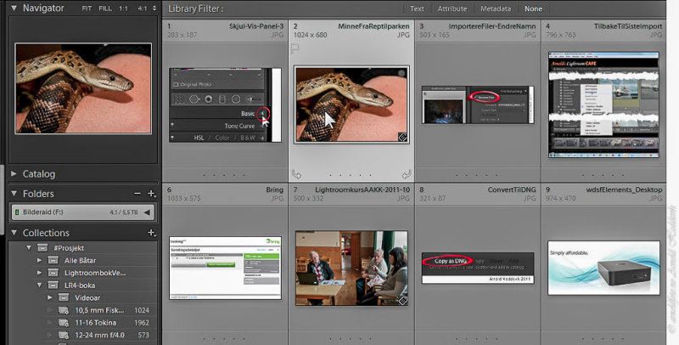This screenshot has width=679, height=345.
Task: Click the photo count 573
Action: point(143,335)
